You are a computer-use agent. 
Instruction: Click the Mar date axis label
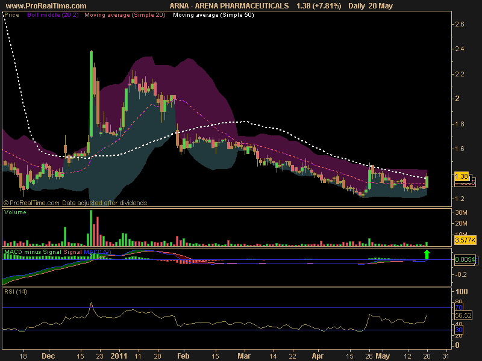pyautogui.click(x=244, y=356)
